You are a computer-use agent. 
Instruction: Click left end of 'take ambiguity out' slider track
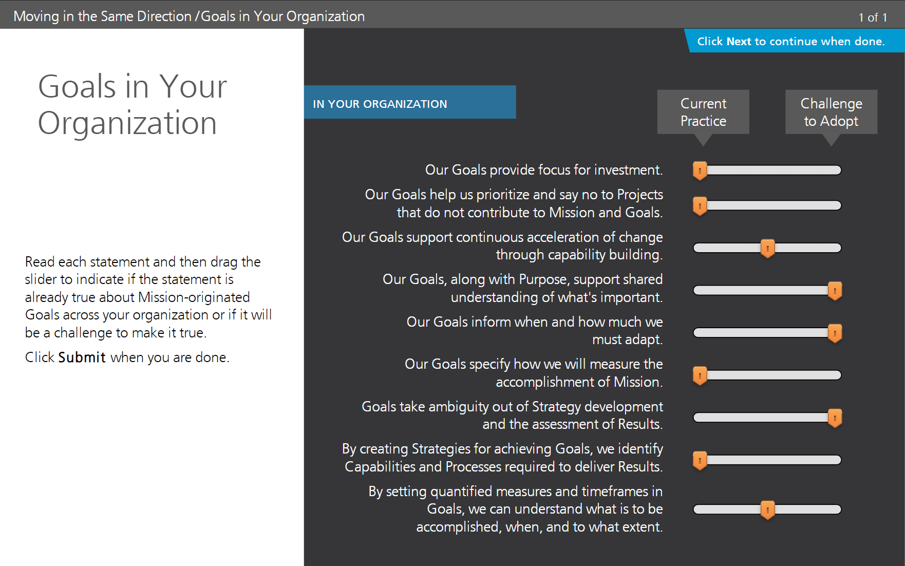coord(699,418)
